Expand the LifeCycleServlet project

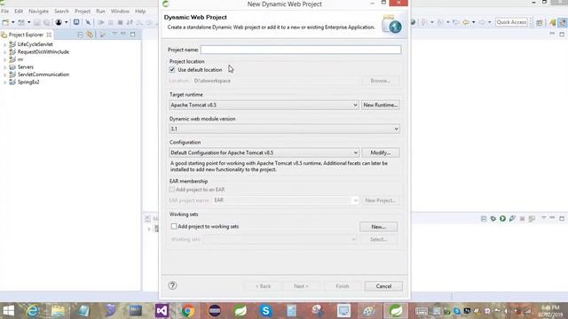click(x=4, y=44)
